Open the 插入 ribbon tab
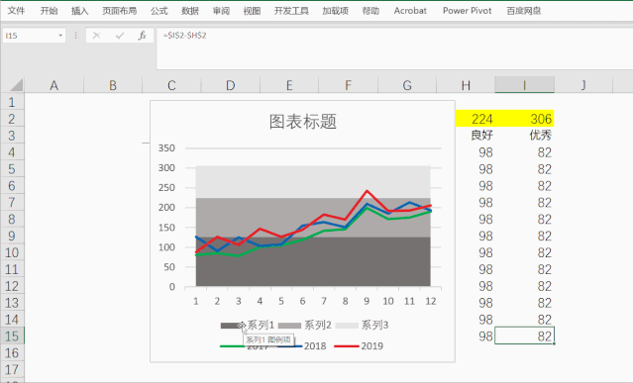 79,11
